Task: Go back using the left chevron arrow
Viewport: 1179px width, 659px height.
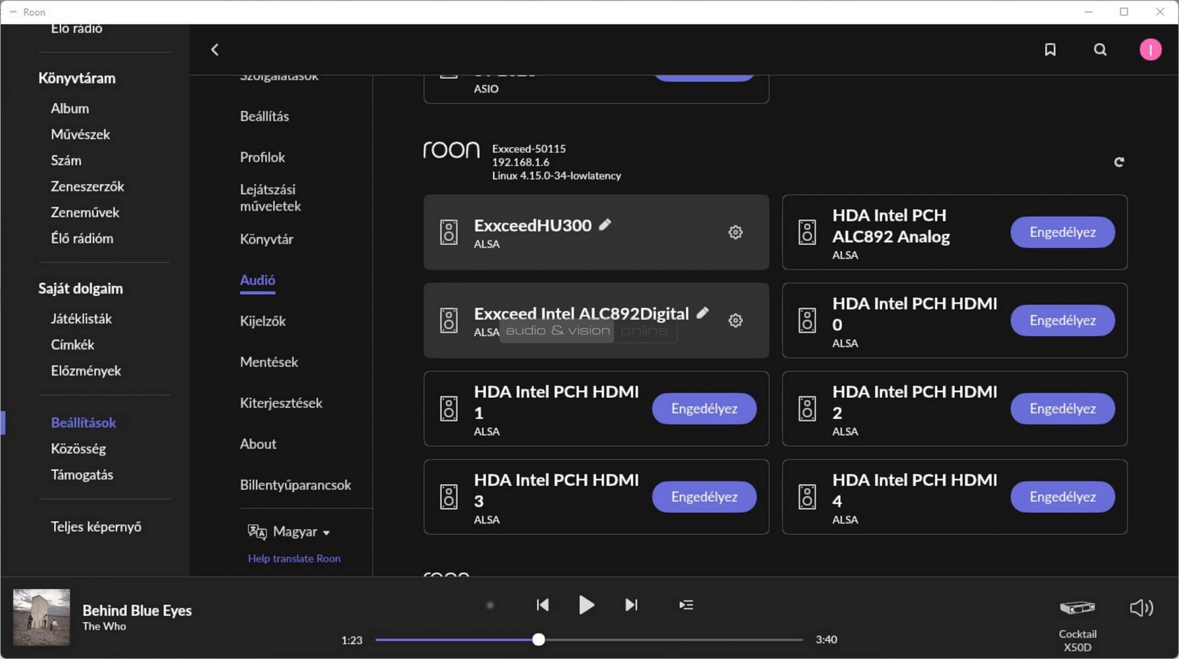Action: [215, 50]
